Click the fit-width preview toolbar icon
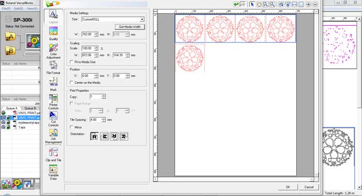 [x=294, y=4]
